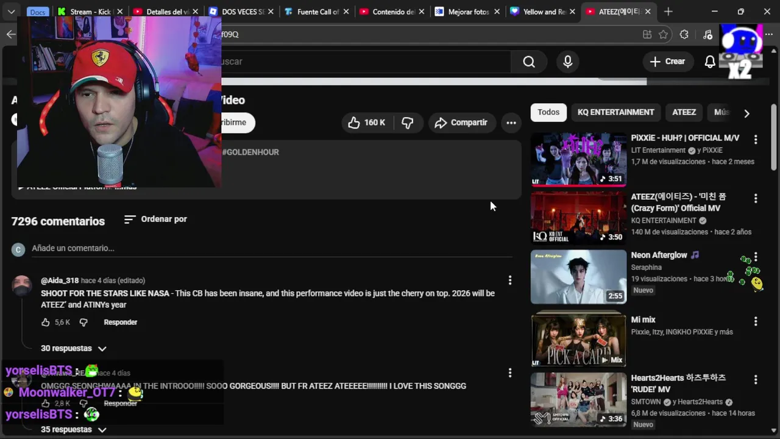
Task: Open a new browser tab
Action: pos(668,12)
